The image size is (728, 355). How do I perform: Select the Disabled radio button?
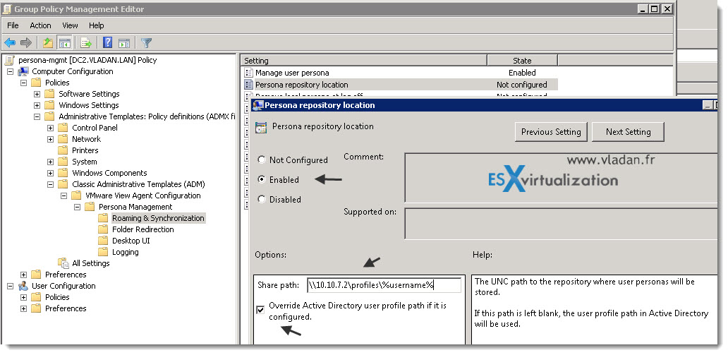click(x=262, y=199)
